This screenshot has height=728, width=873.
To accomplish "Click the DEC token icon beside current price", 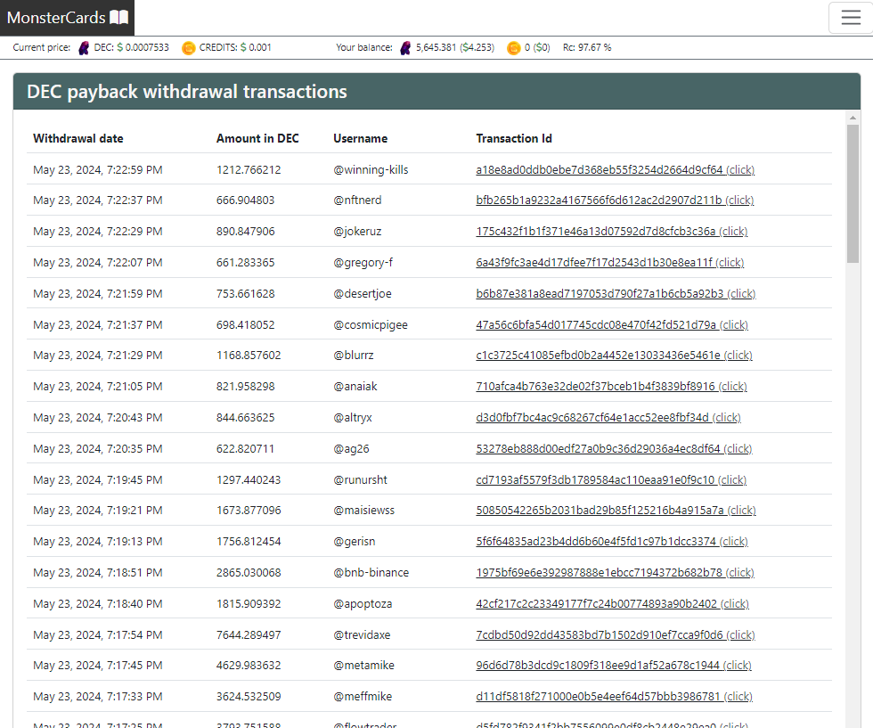I will pos(84,48).
